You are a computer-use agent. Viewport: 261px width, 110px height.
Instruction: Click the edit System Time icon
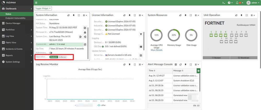coord(85,28)
